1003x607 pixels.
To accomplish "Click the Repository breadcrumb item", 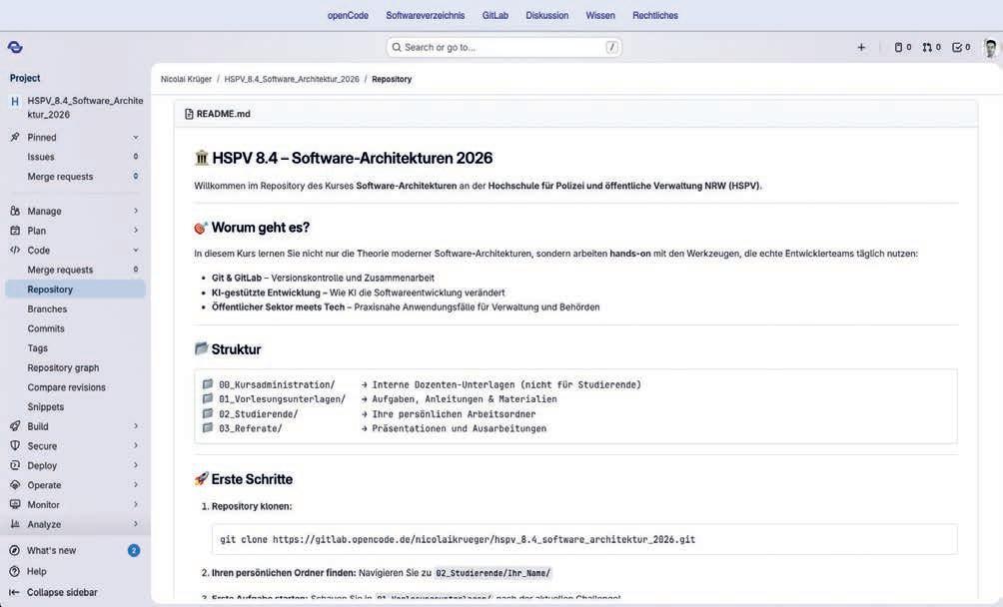I will pyautogui.click(x=392, y=79).
